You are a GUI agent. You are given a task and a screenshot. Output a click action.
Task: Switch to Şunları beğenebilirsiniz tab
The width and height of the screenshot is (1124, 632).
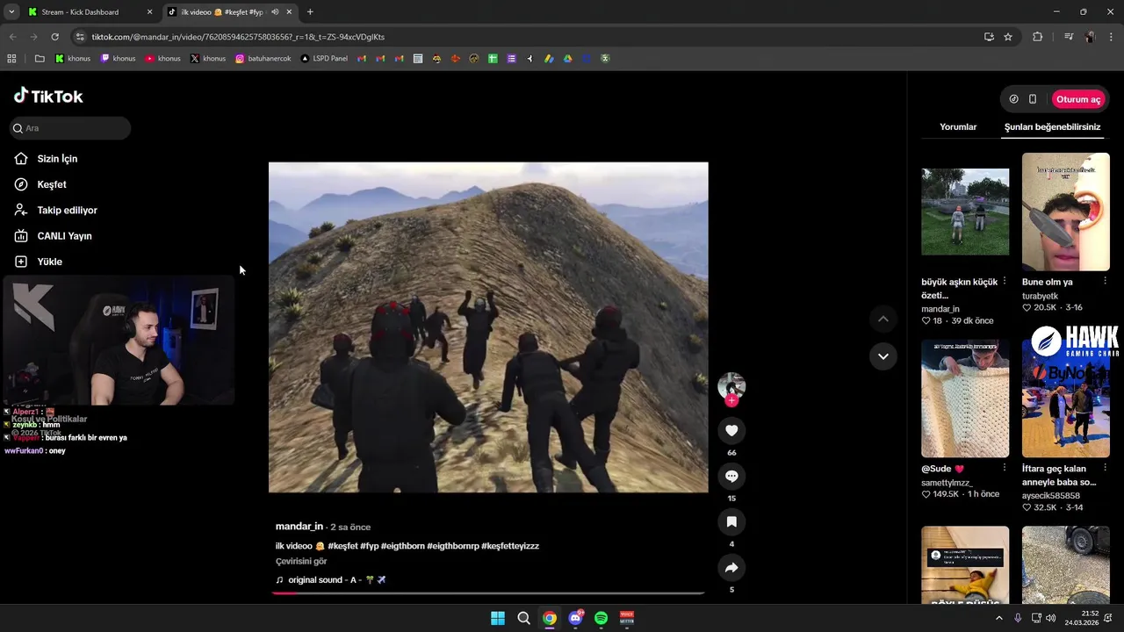(1052, 126)
